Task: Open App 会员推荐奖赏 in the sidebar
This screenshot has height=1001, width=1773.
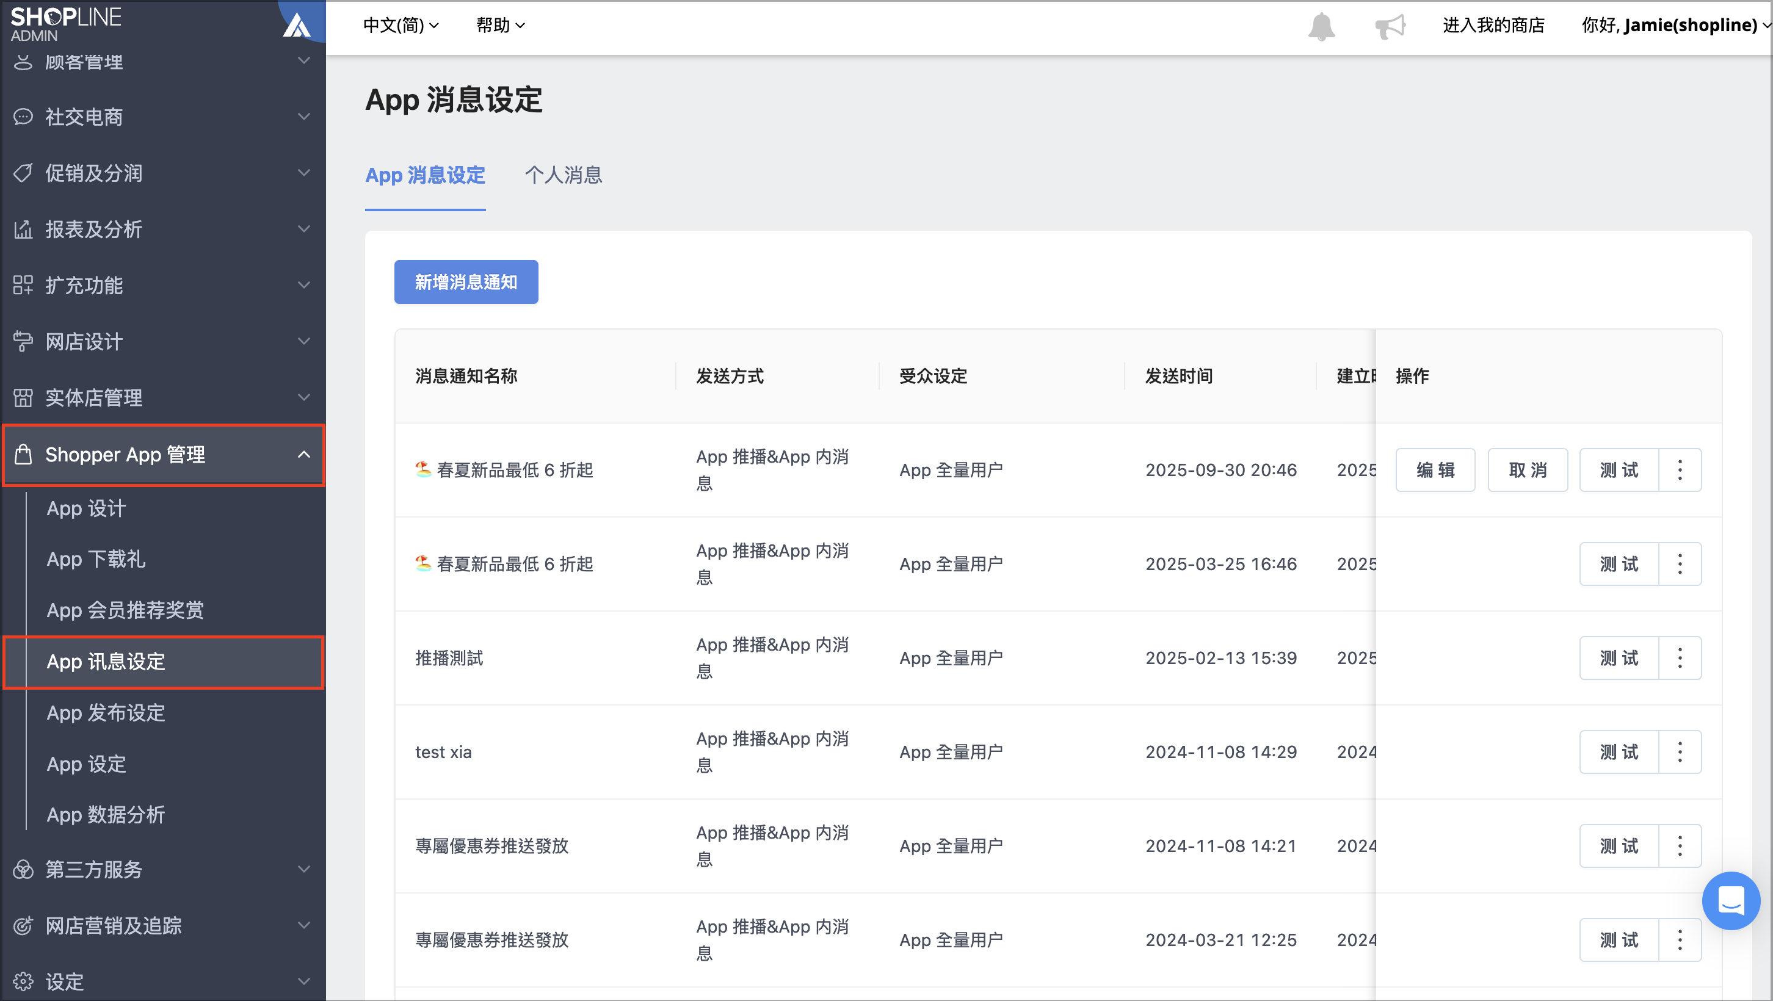Action: pyautogui.click(x=125, y=610)
